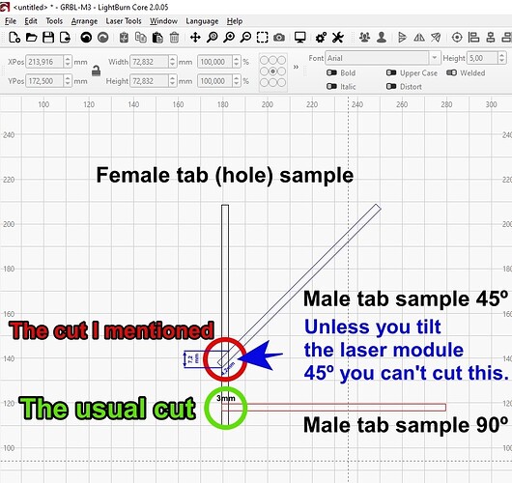Open a project with the folder icon
512x483 pixels.
(x=31, y=38)
